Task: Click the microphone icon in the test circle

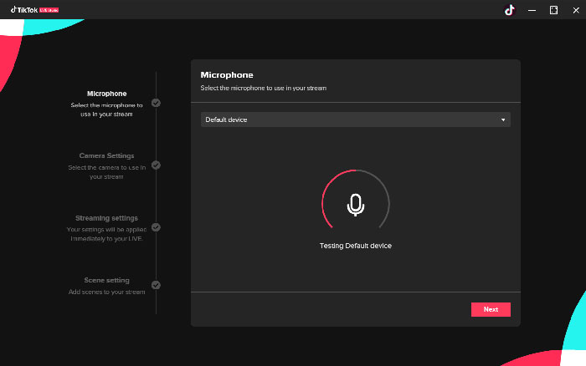Action: click(x=356, y=205)
